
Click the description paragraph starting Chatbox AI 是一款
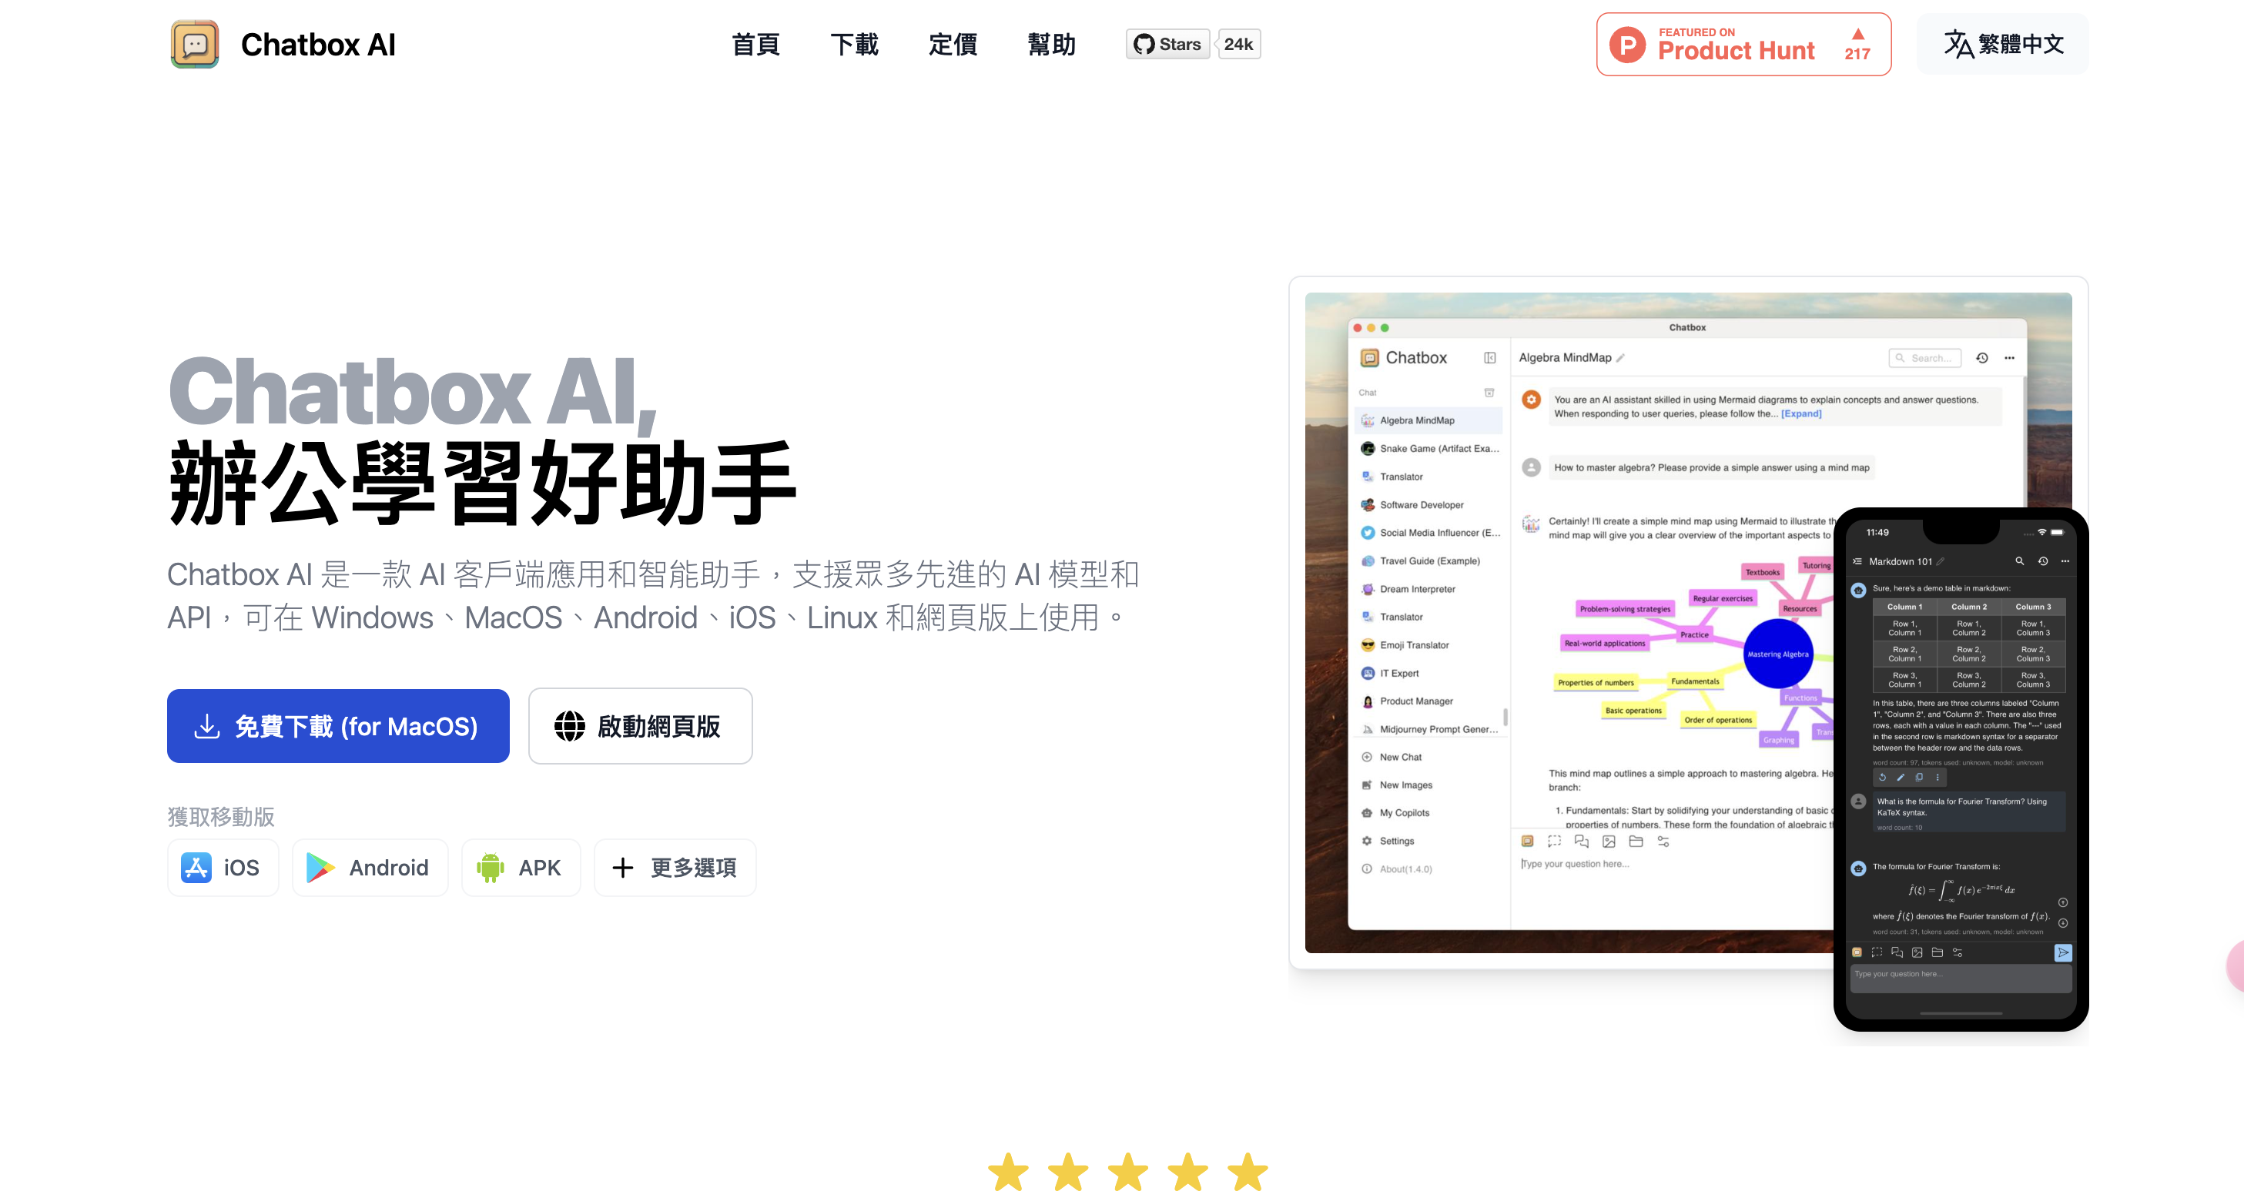[655, 597]
